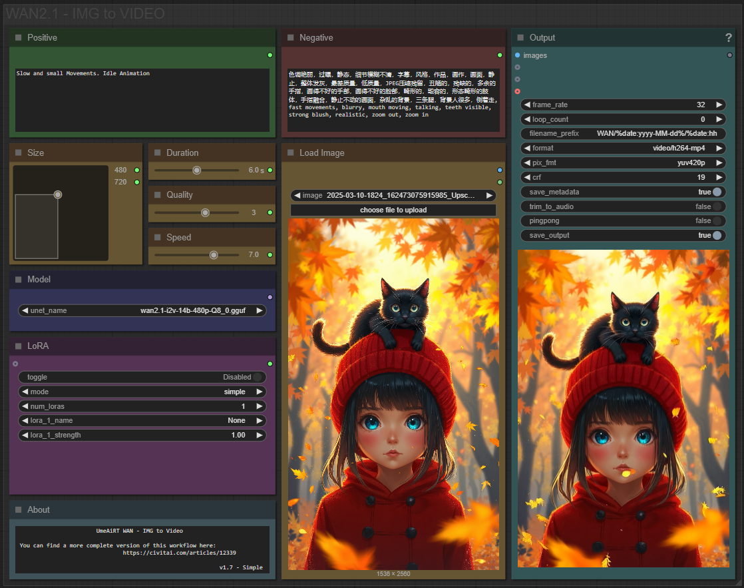Toggle the save_metadata switch

pos(717,192)
